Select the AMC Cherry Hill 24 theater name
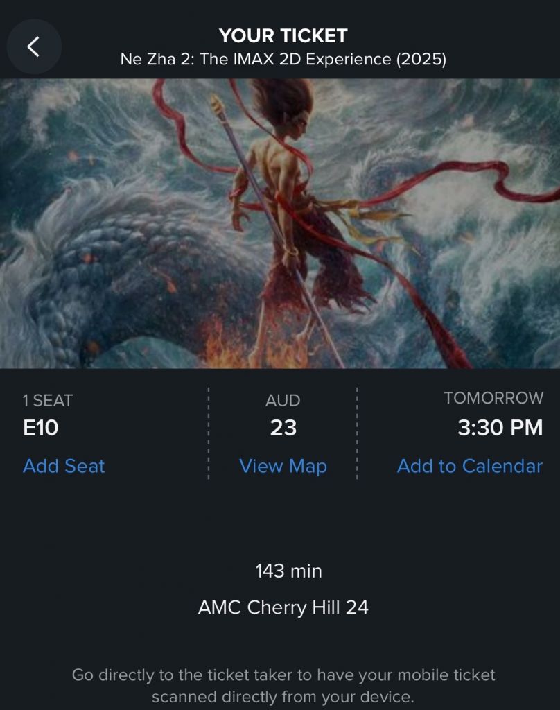 (283, 607)
